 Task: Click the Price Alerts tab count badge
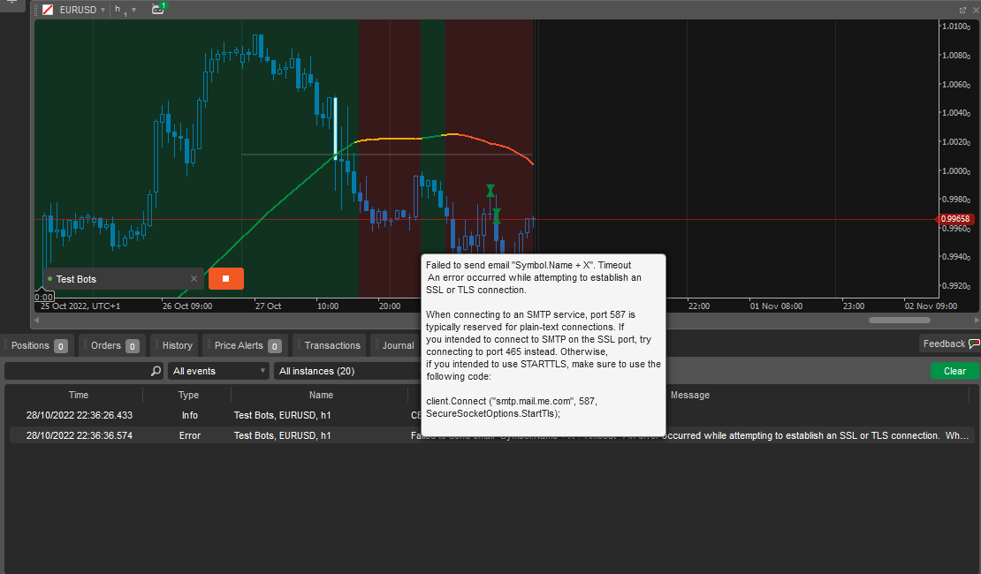click(274, 346)
